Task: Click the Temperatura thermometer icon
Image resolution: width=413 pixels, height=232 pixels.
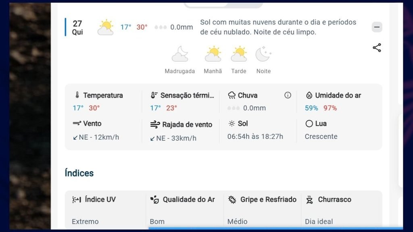Action: tap(77, 95)
